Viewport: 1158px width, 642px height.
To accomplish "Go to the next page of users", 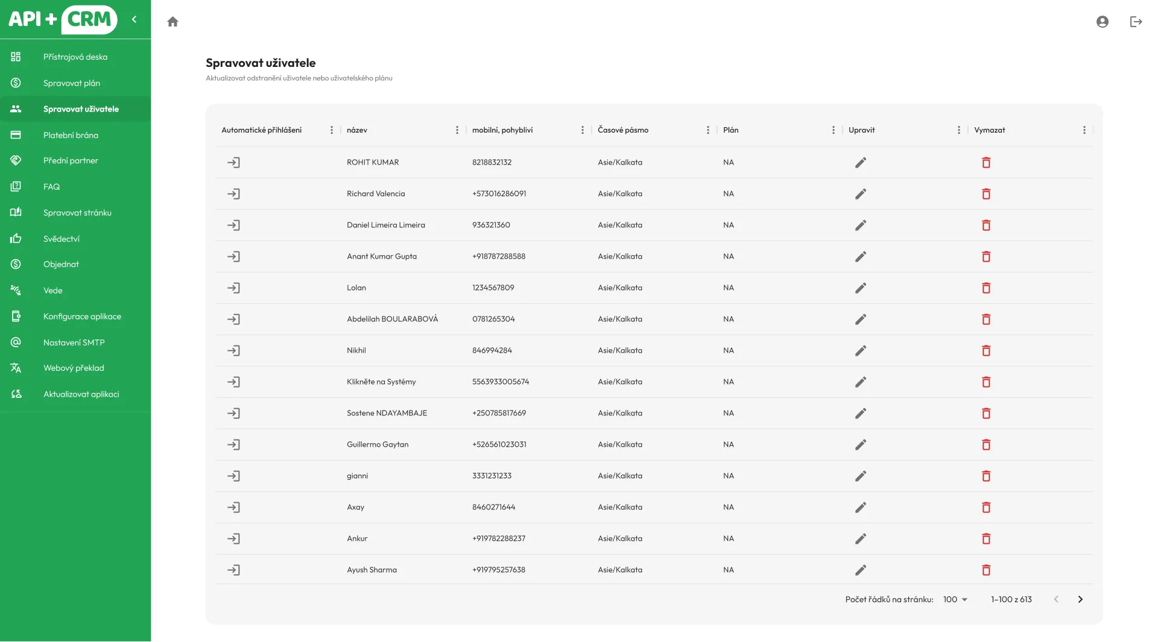I will [x=1080, y=599].
